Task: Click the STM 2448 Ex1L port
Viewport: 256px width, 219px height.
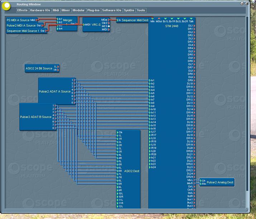Action: tap(165, 19)
